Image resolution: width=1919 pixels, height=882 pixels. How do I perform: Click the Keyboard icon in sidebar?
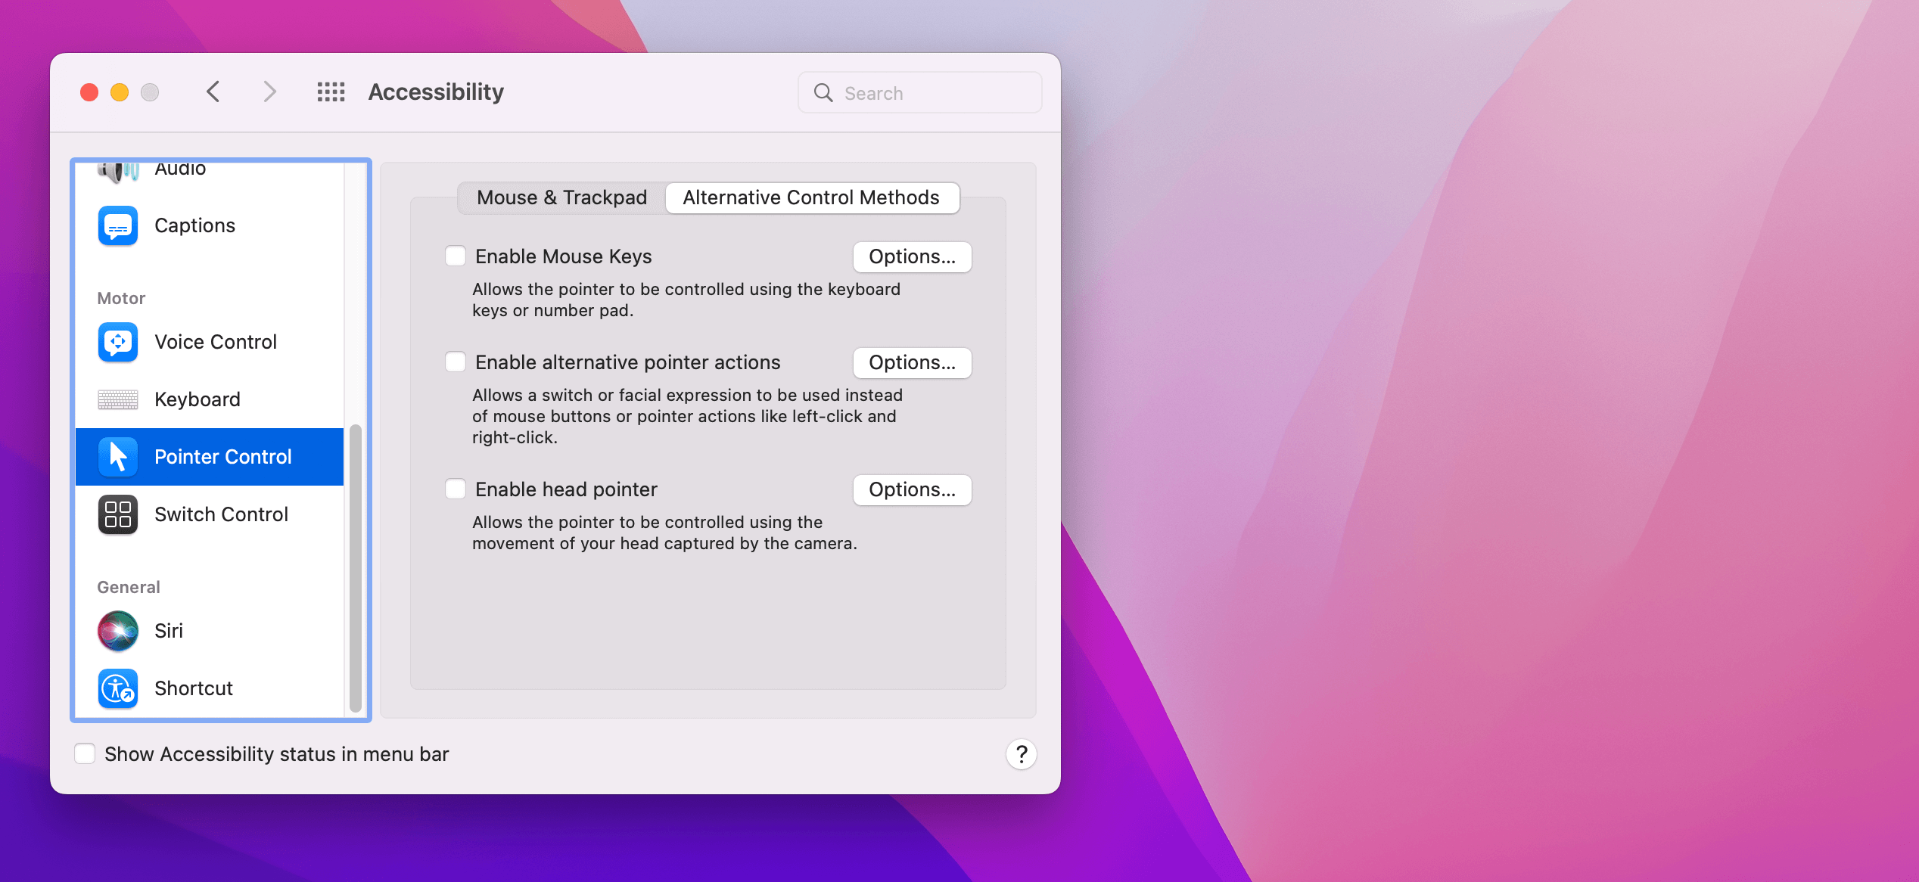117,399
